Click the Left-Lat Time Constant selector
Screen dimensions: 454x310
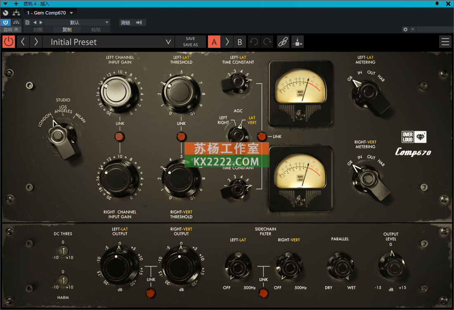[x=236, y=83]
